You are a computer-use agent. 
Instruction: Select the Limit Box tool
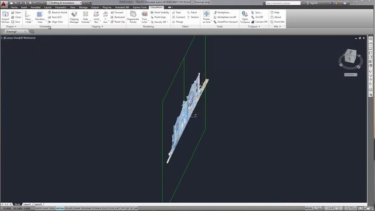(x=96, y=17)
